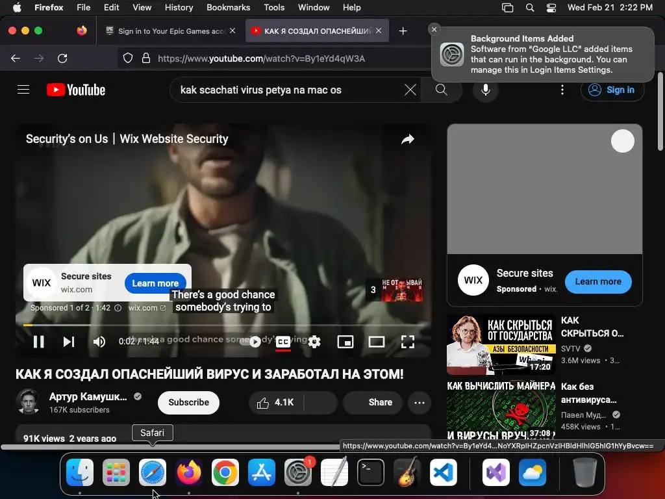The height and width of the screenshot is (499, 665).
Task: Enter full screen video mode
Action: tap(408, 342)
